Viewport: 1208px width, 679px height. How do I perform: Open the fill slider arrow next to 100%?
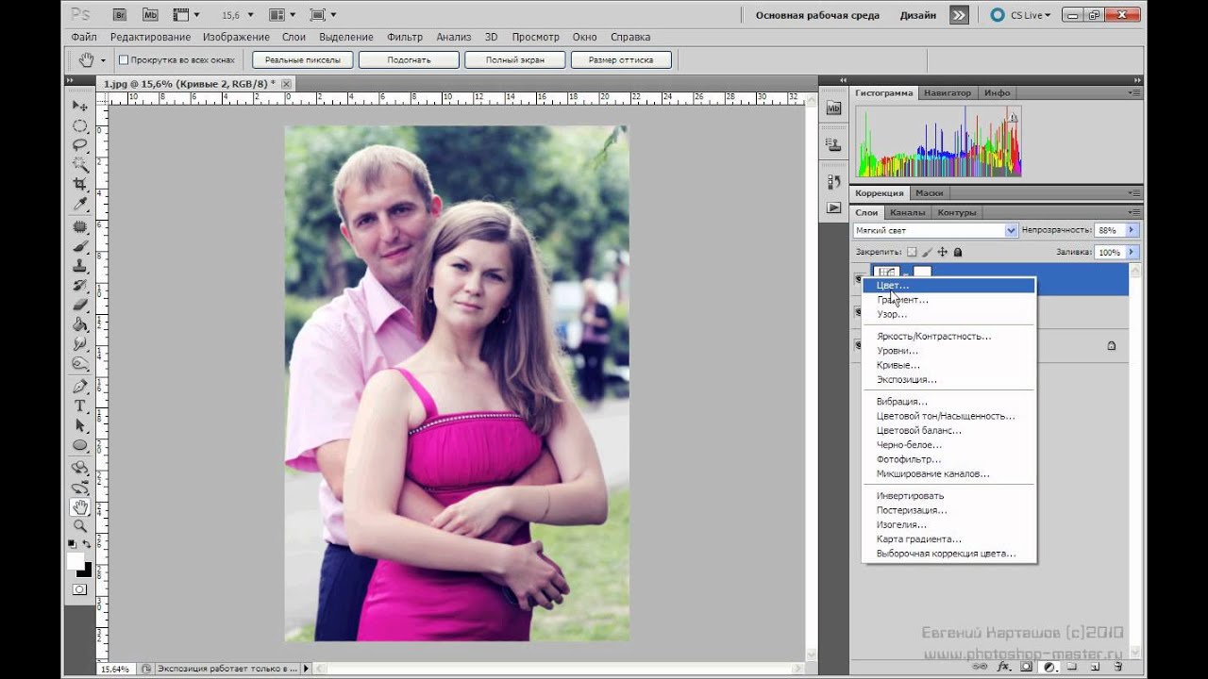[x=1132, y=252]
